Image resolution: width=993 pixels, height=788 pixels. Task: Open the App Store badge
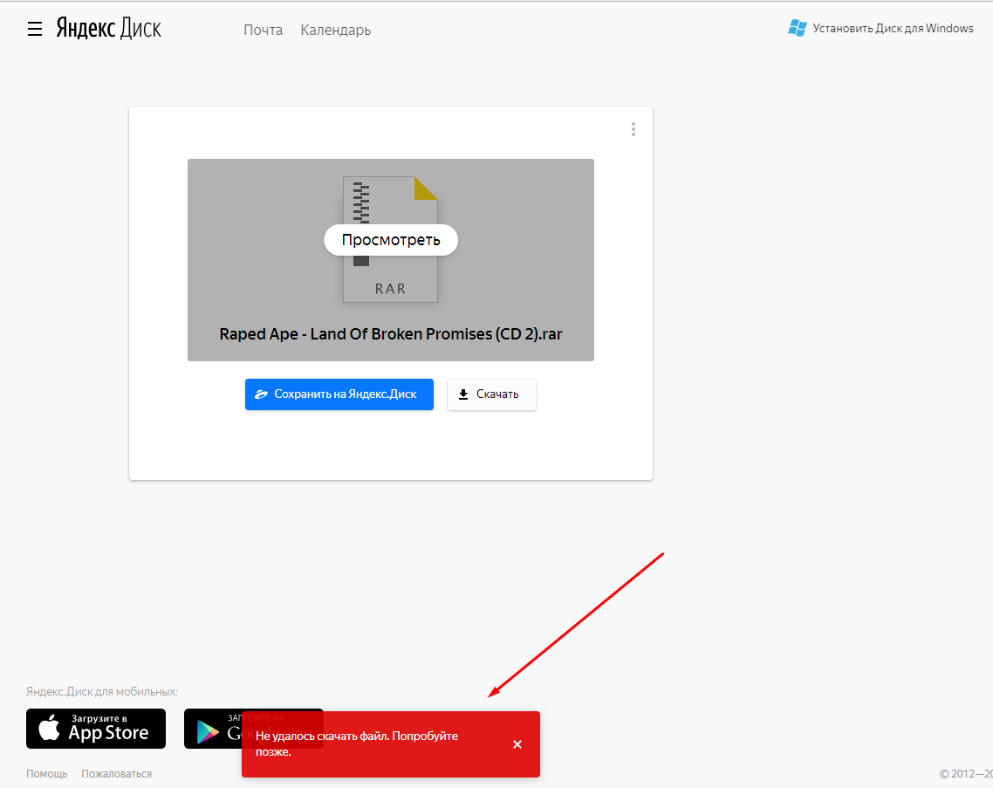tap(96, 729)
